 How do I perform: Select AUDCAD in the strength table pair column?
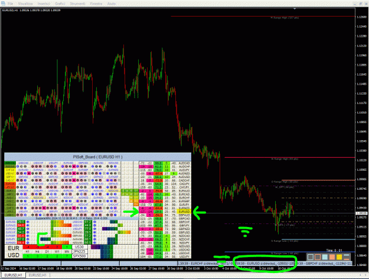tap(184, 163)
